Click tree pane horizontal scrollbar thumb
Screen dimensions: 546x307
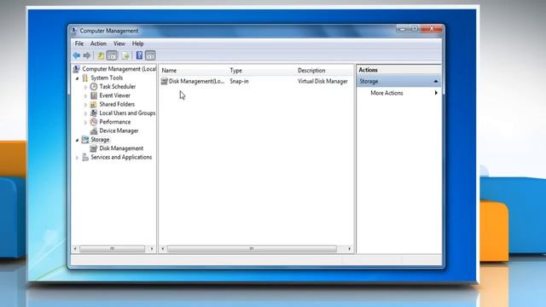click(x=112, y=248)
